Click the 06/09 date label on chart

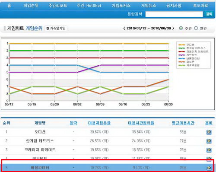pyautogui.click(x=100, y=104)
